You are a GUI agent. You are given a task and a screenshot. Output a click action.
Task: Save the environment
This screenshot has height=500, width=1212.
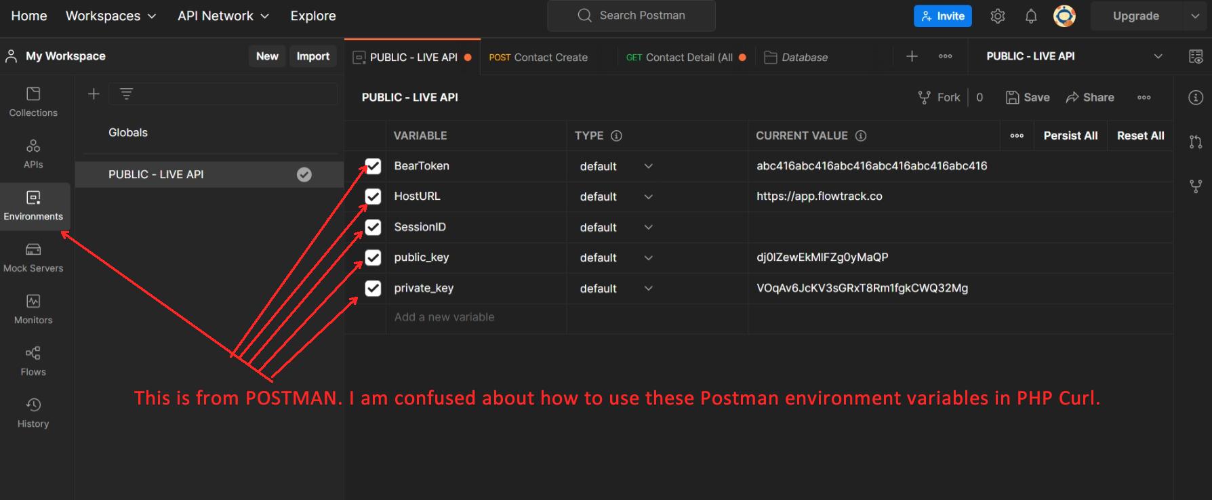[1028, 98]
